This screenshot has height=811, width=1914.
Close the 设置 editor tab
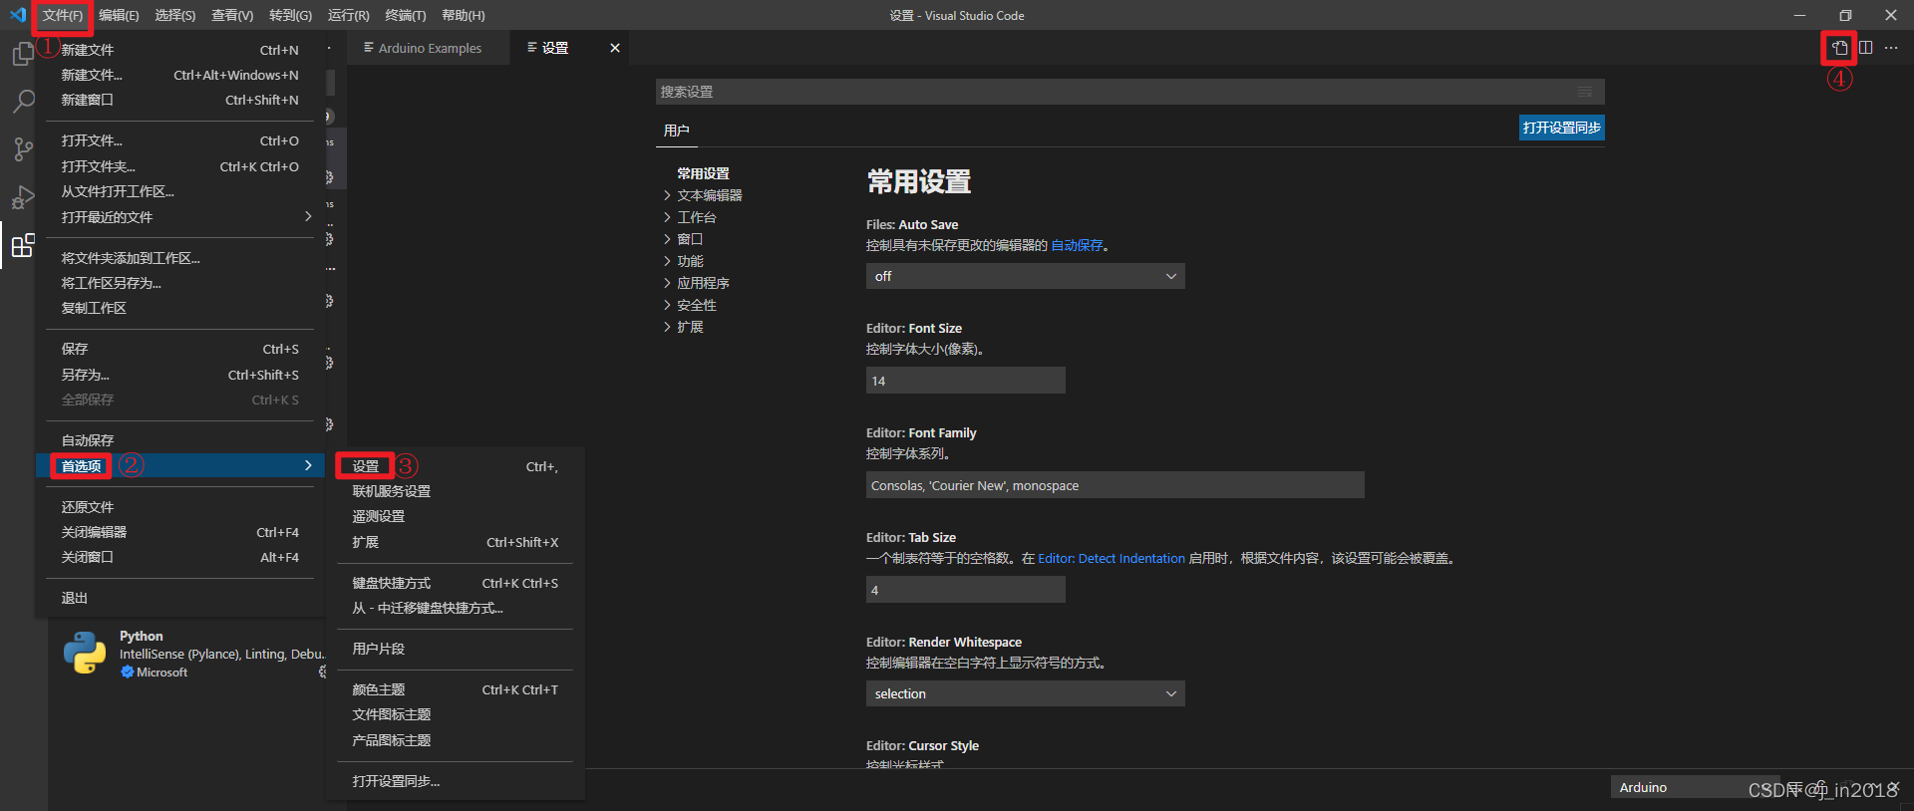615,48
